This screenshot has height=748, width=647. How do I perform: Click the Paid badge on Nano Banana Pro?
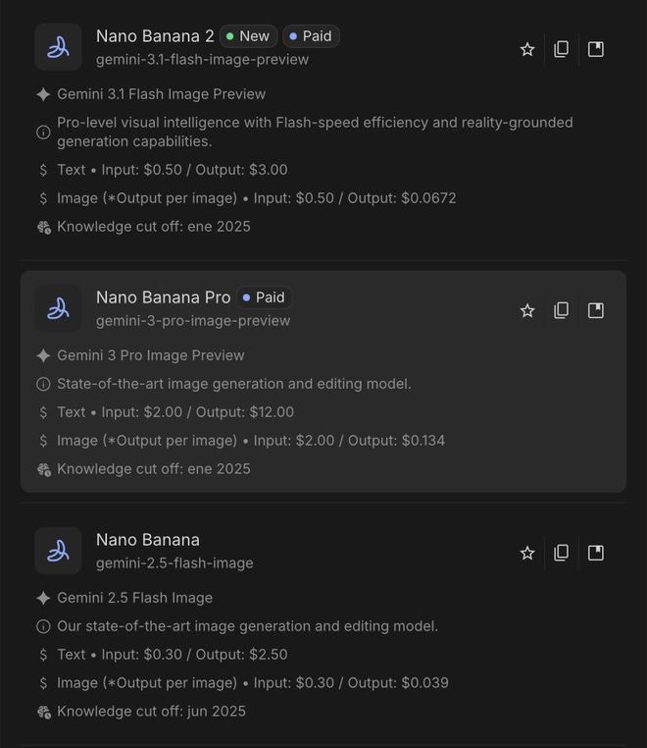264,297
